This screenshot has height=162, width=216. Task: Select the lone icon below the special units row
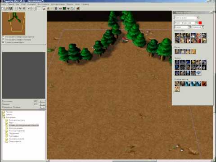coord(177,89)
